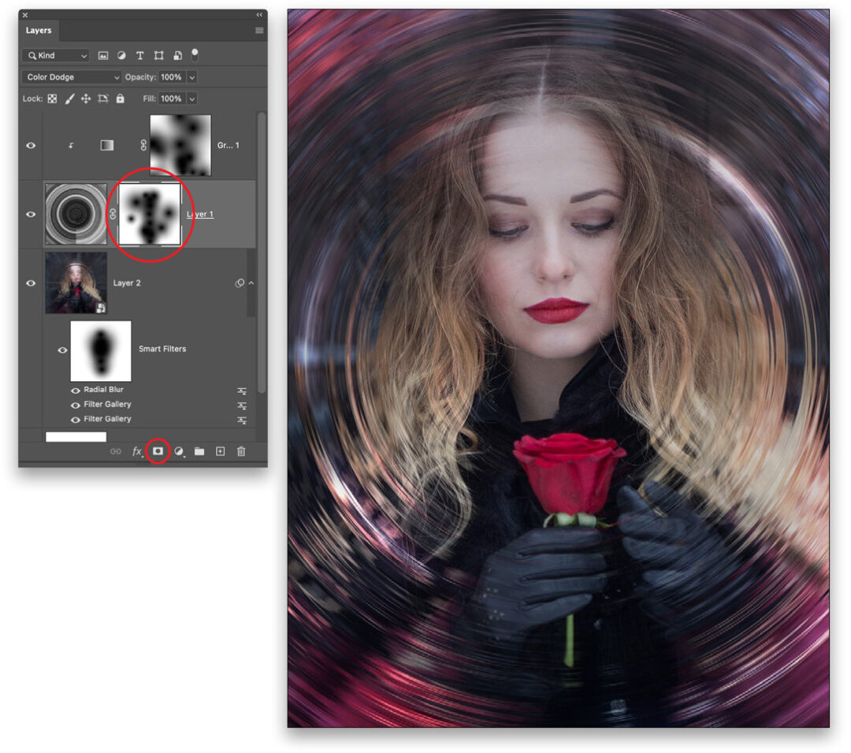Click the Lock All padlock icon

click(121, 98)
